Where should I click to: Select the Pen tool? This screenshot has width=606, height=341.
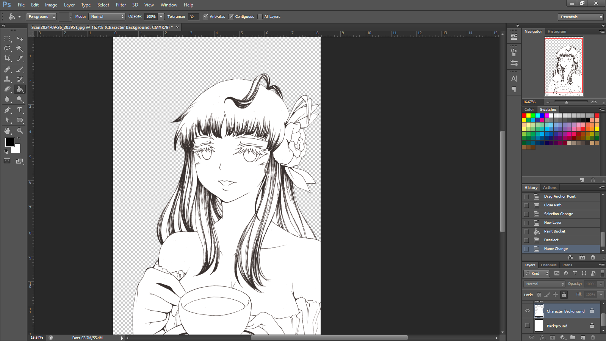pos(7,110)
